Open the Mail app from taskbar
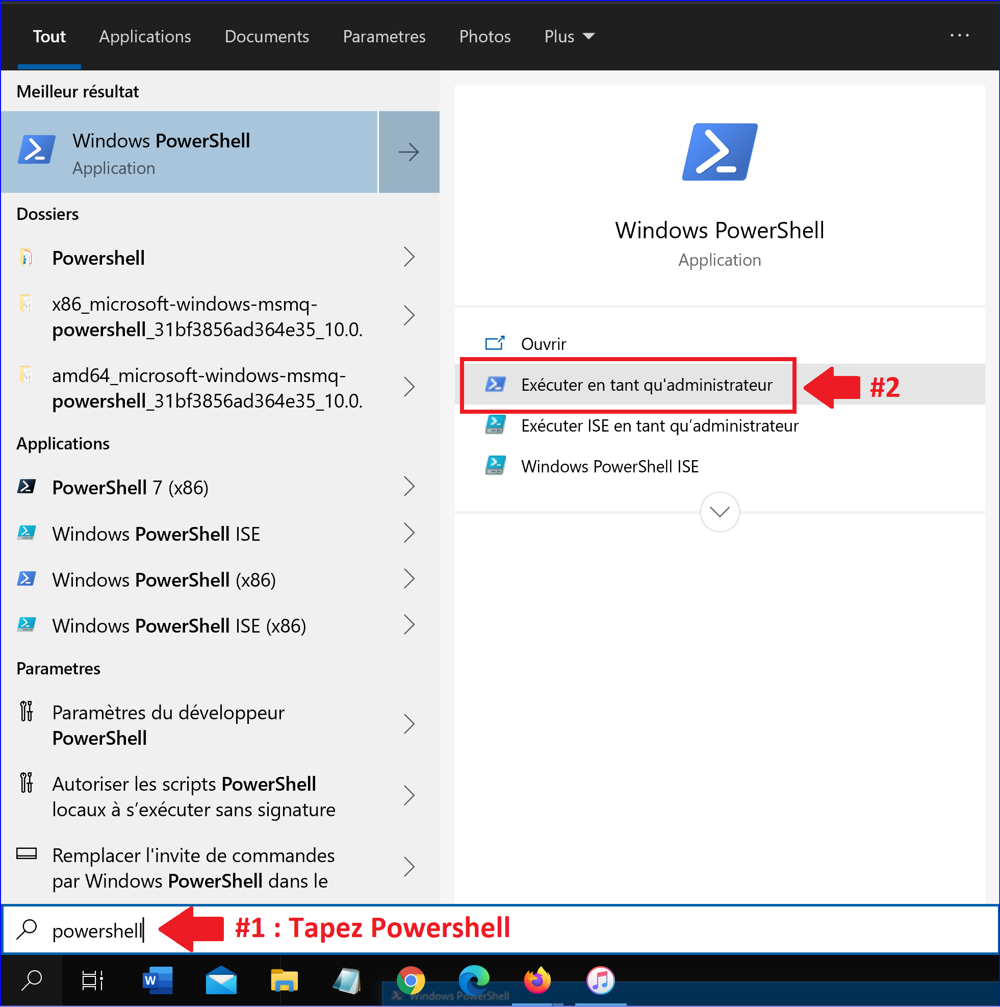The width and height of the screenshot is (1000, 1007). [x=221, y=981]
